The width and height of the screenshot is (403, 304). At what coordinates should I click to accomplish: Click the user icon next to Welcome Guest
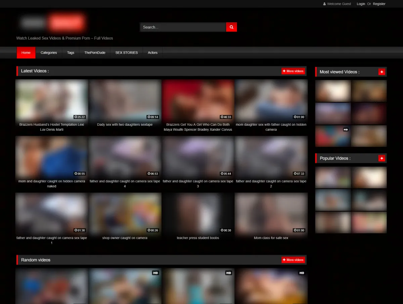[324, 4]
